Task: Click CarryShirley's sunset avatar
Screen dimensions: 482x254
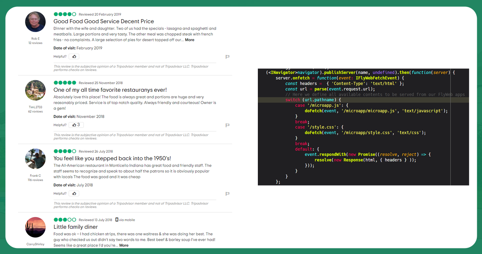Action: [x=35, y=227]
